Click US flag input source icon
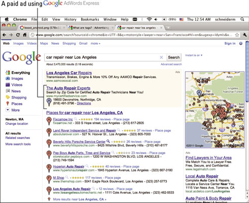Viewport: 249px width, 203px height. 182,19
